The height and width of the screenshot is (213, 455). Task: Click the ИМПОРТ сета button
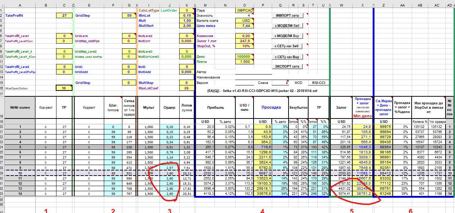(287, 16)
